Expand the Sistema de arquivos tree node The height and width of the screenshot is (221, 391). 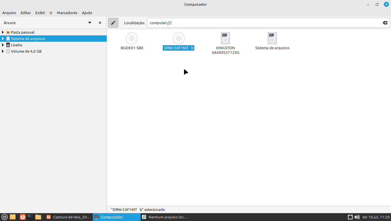(3, 39)
